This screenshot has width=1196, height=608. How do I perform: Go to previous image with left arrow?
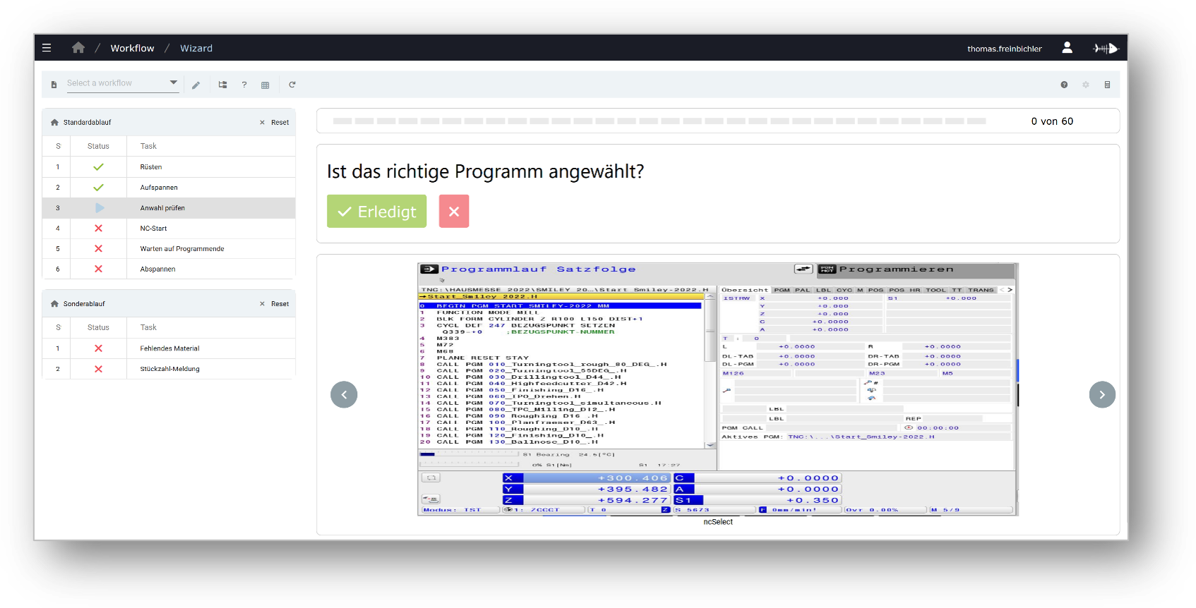pos(344,394)
